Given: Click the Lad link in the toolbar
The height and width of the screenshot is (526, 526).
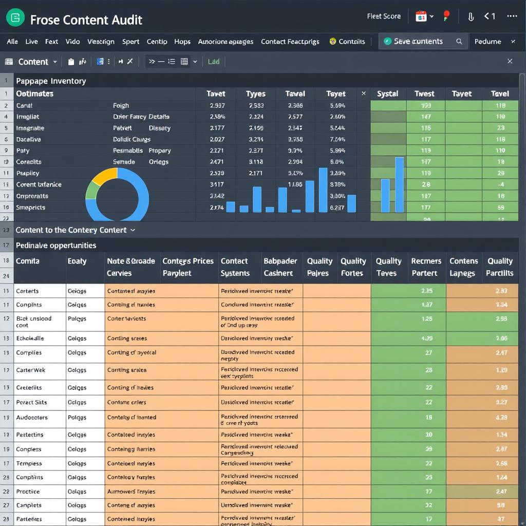Looking at the screenshot, I should point(214,62).
